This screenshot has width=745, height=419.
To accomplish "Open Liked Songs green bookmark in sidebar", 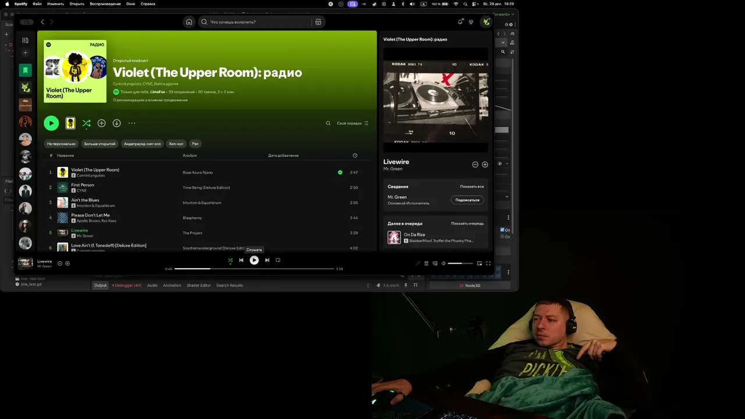I will pos(25,70).
